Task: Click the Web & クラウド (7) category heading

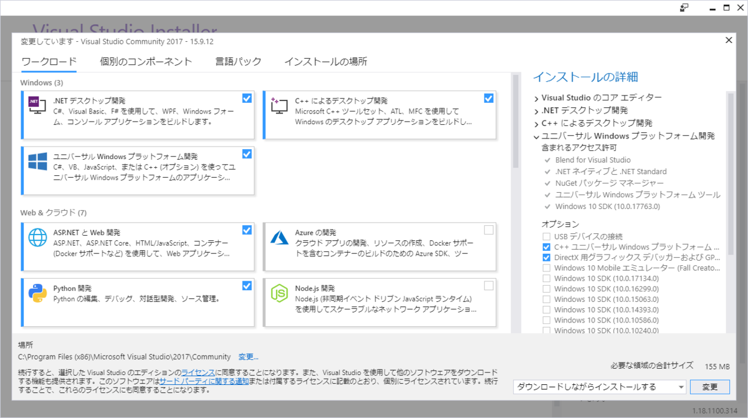Action: tap(53, 213)
